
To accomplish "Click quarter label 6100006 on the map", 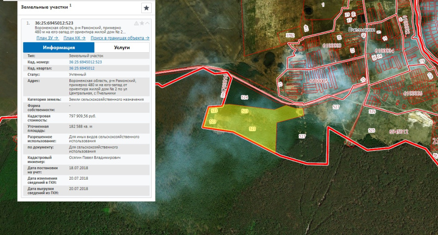I will 412,93.
